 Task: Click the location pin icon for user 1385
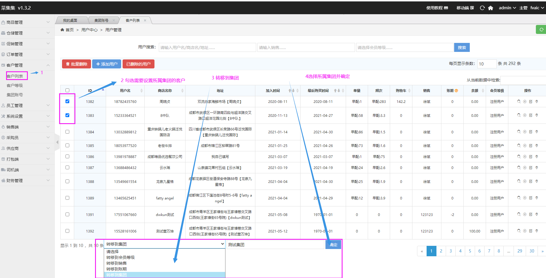point(537,146)
